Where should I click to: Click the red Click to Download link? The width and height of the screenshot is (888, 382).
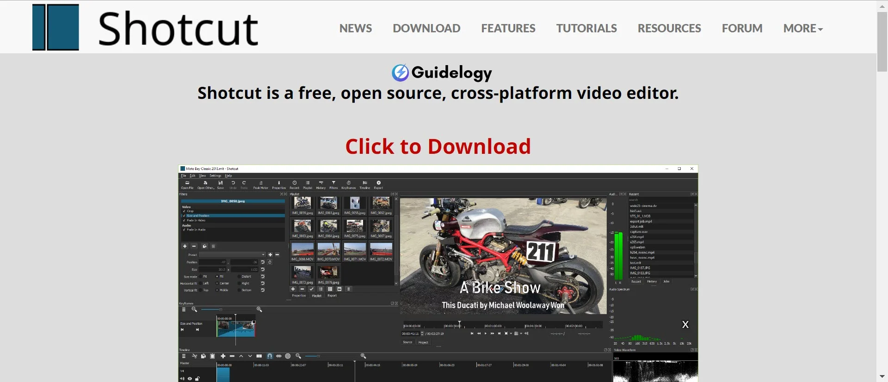(438, 146)
